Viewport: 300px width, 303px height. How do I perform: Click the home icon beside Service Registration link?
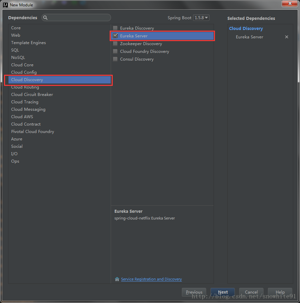(117, 279)
